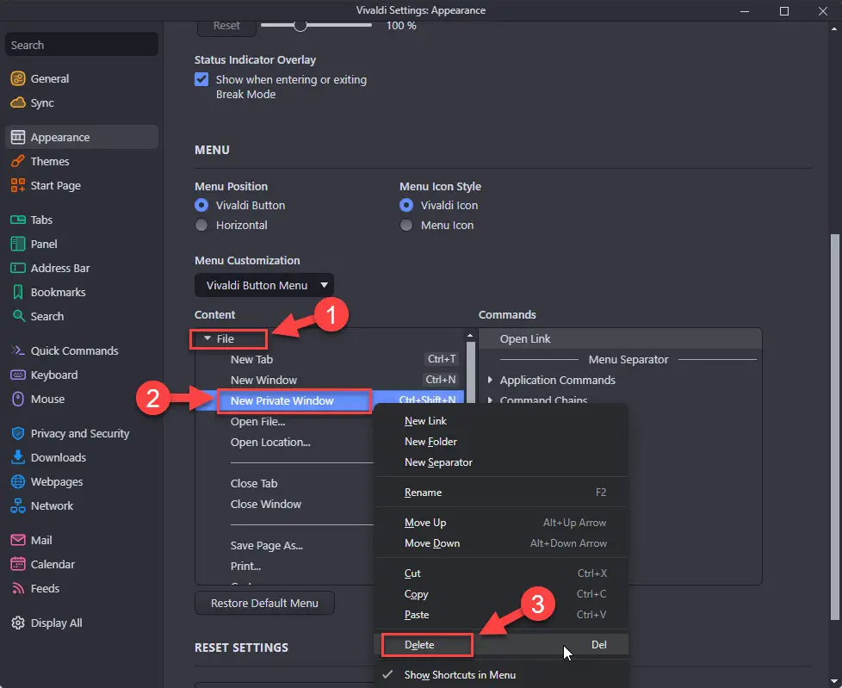Select Vivaldi Button menu position

[201, 205]
